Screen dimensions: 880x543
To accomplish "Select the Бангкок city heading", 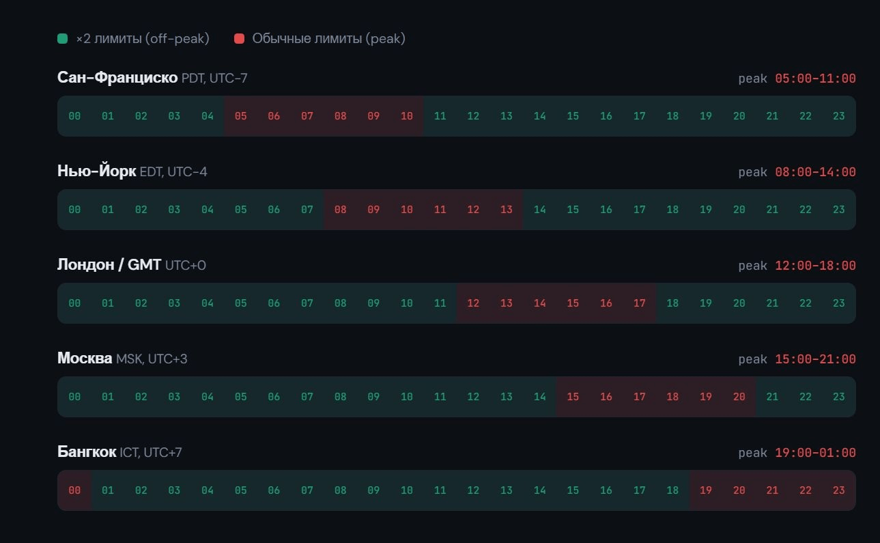I will 87,452.
